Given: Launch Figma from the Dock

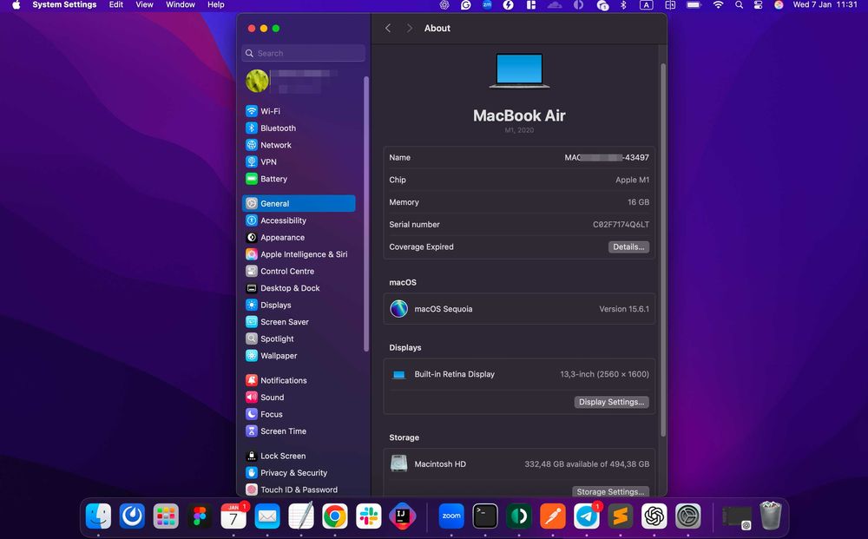Looking at the screenshot, I should pyautogui.click(x=200, y=516).
